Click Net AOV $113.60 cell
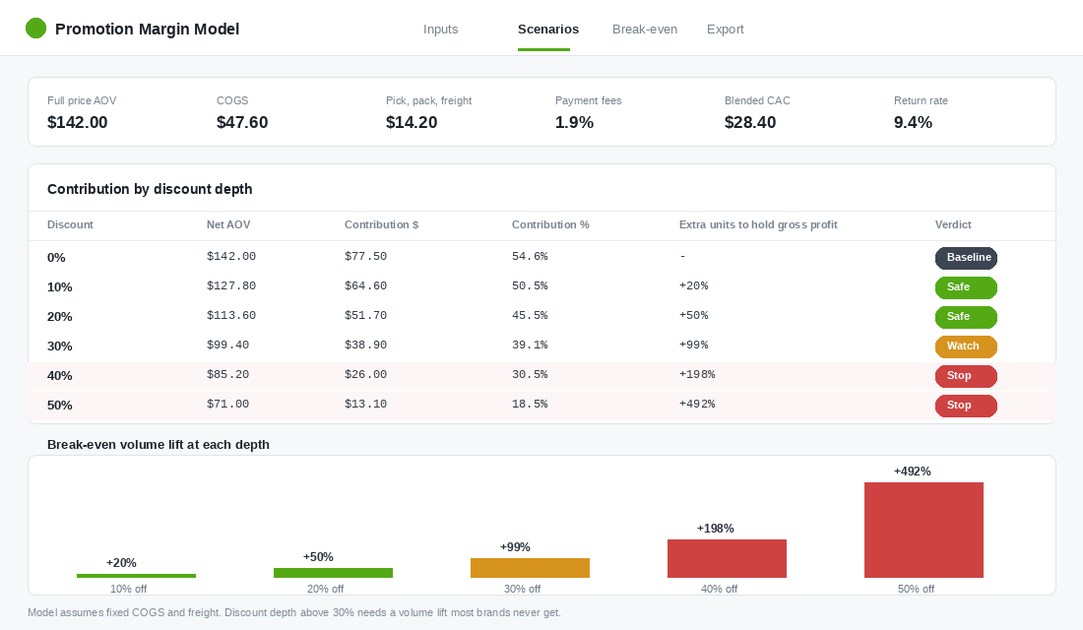 point(231,316)
